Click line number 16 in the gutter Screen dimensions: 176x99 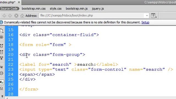[11, 35]
